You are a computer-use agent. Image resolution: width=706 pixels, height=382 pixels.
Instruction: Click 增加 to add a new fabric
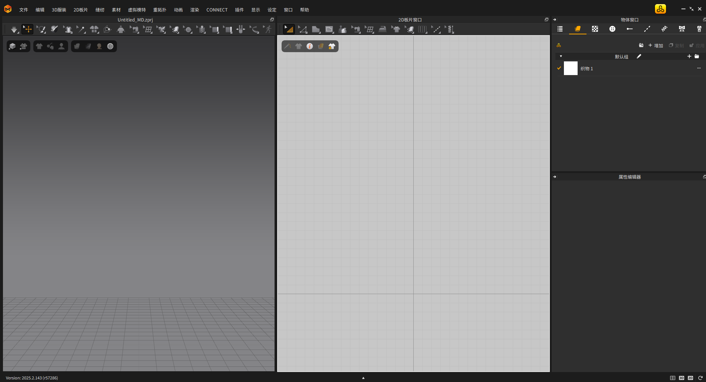click(656, 45)
